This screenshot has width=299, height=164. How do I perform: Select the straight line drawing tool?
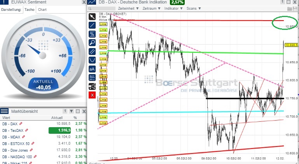92,25
